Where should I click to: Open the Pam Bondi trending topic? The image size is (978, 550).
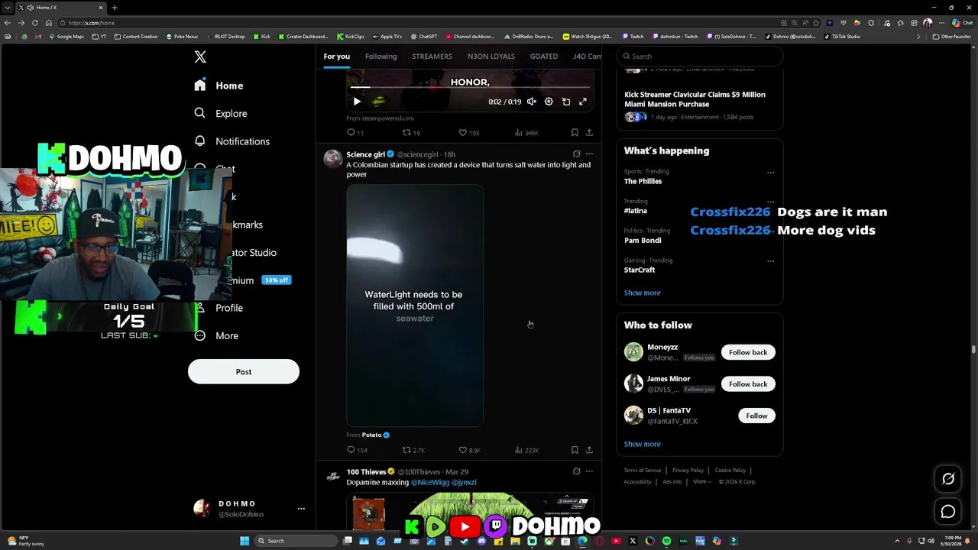point(643,241)
